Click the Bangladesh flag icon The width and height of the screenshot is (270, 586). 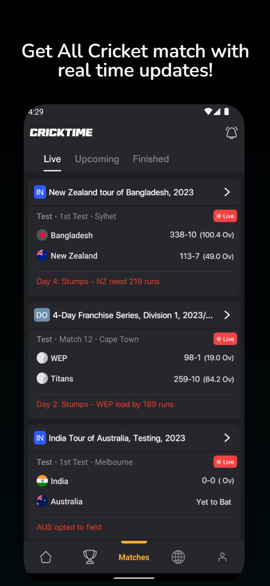[42, 235]
